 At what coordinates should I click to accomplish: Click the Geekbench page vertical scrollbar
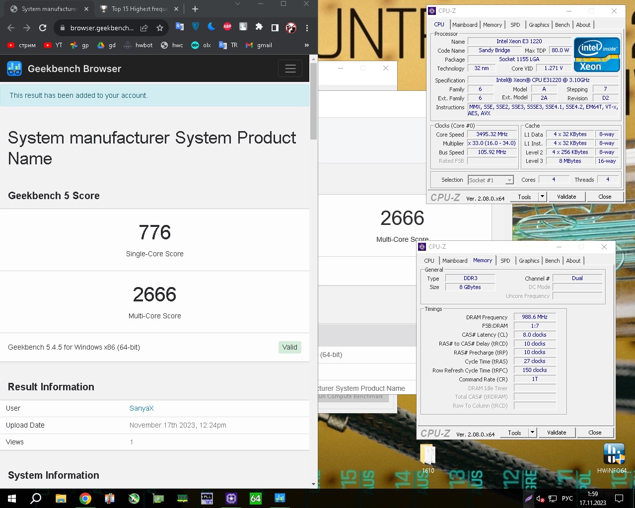(x=313, y=101)
